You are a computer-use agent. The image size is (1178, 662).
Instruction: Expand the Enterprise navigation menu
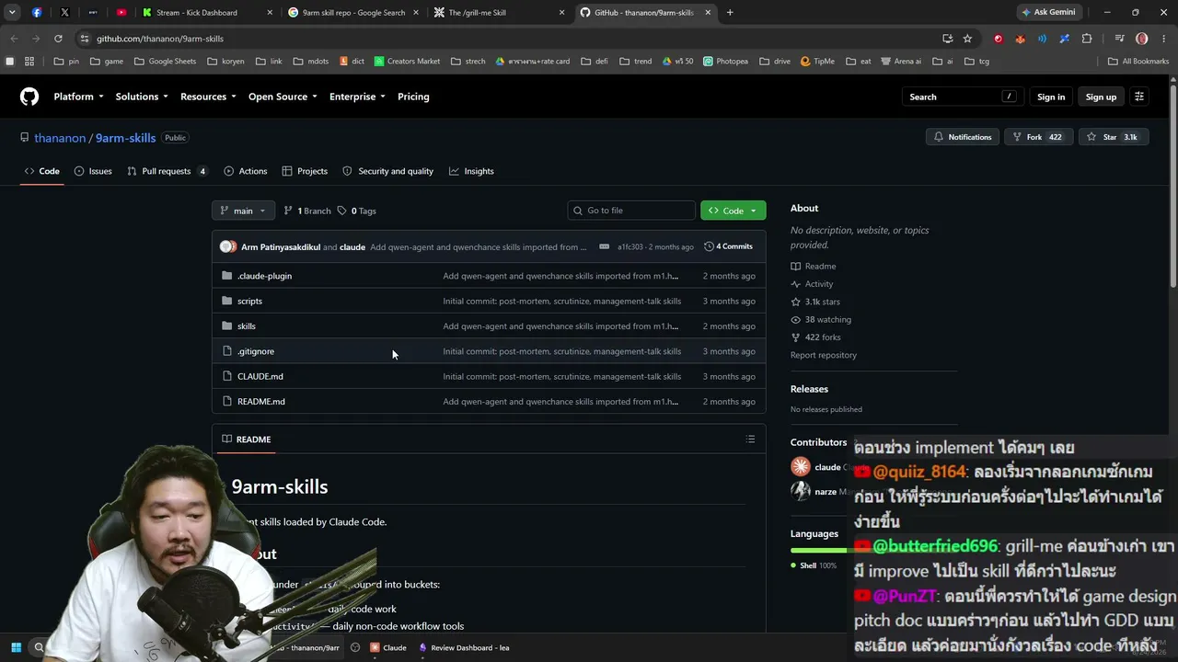357,97
